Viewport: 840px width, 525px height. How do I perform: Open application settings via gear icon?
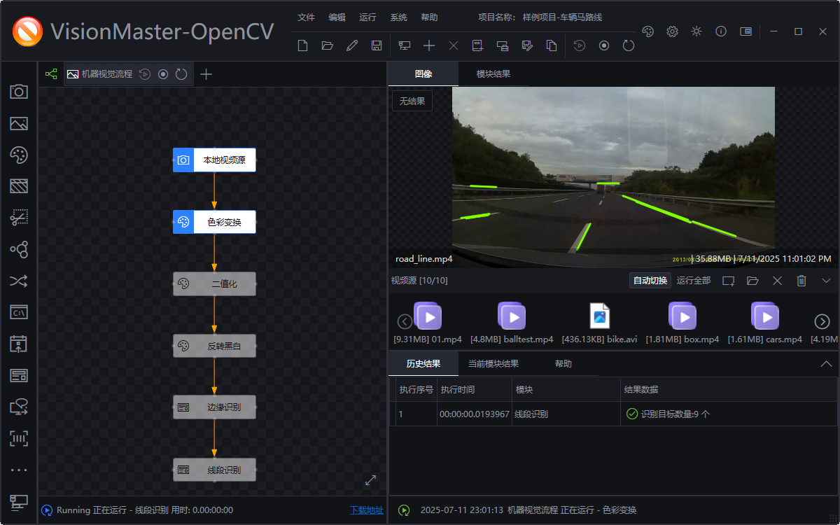[672, 31]
